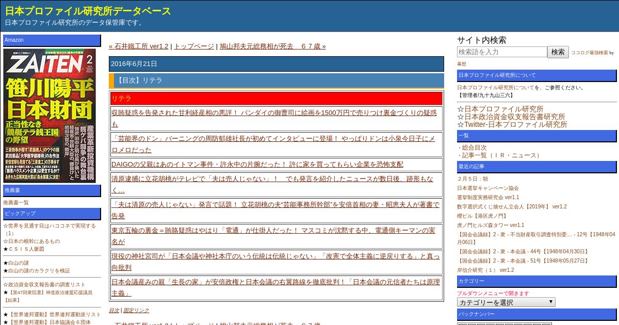Go to previous article 石井鐵工所 ver1.2
The height and width of the screenshot is (325, 619).
pos(138,46)
